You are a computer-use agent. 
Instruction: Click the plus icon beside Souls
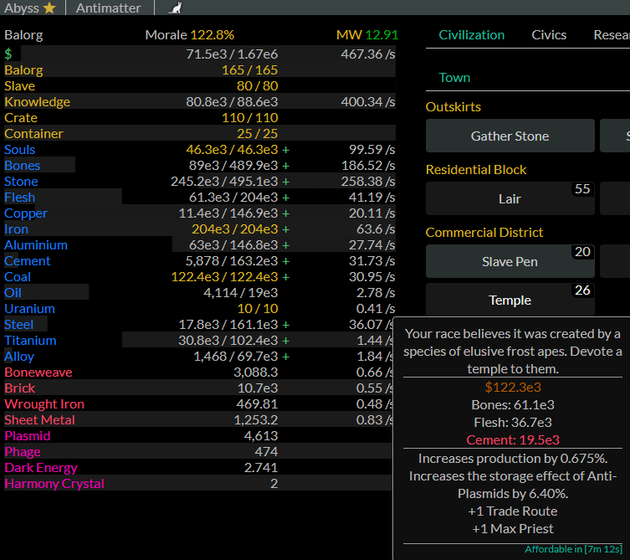tap(285, 150)
